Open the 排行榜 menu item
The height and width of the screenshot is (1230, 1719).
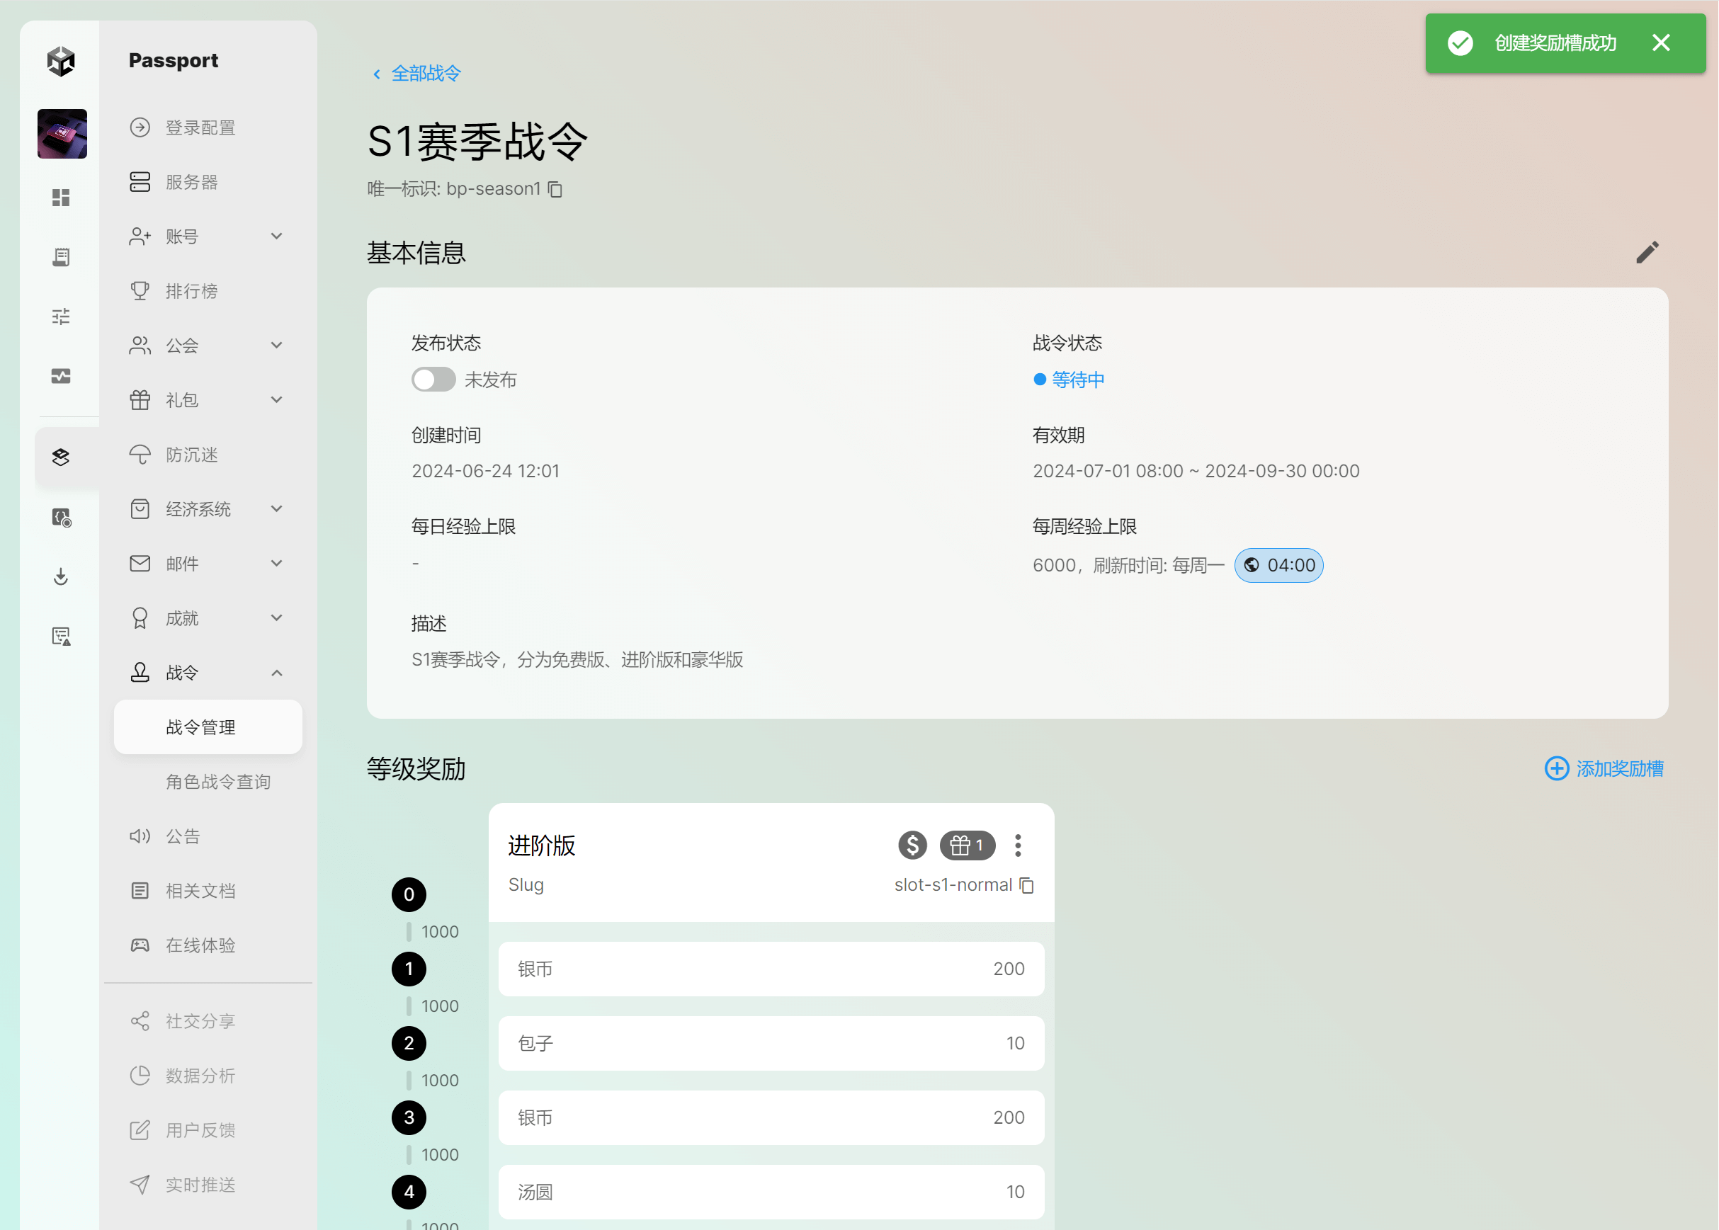coord(192,291)
